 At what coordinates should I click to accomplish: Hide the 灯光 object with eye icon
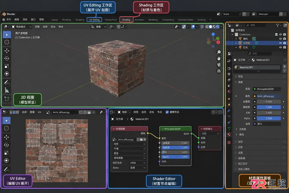280,48
